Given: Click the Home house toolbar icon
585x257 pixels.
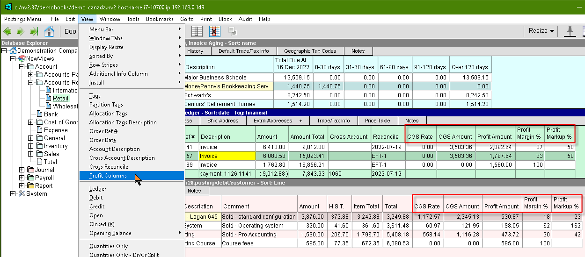Looking at the screenshot, I should [49, 31].
